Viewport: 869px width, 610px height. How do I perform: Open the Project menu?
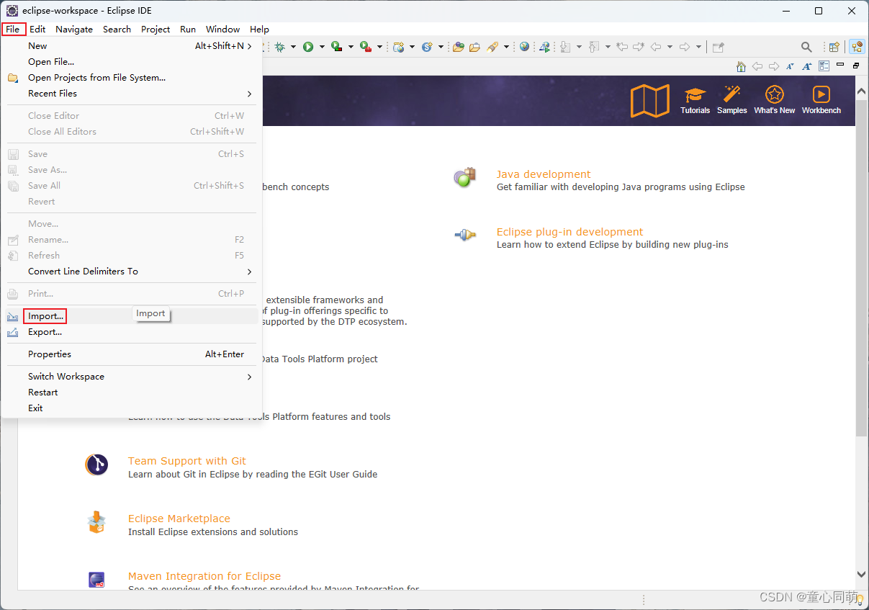156,30
